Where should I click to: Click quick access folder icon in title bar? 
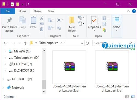point(4,4)
